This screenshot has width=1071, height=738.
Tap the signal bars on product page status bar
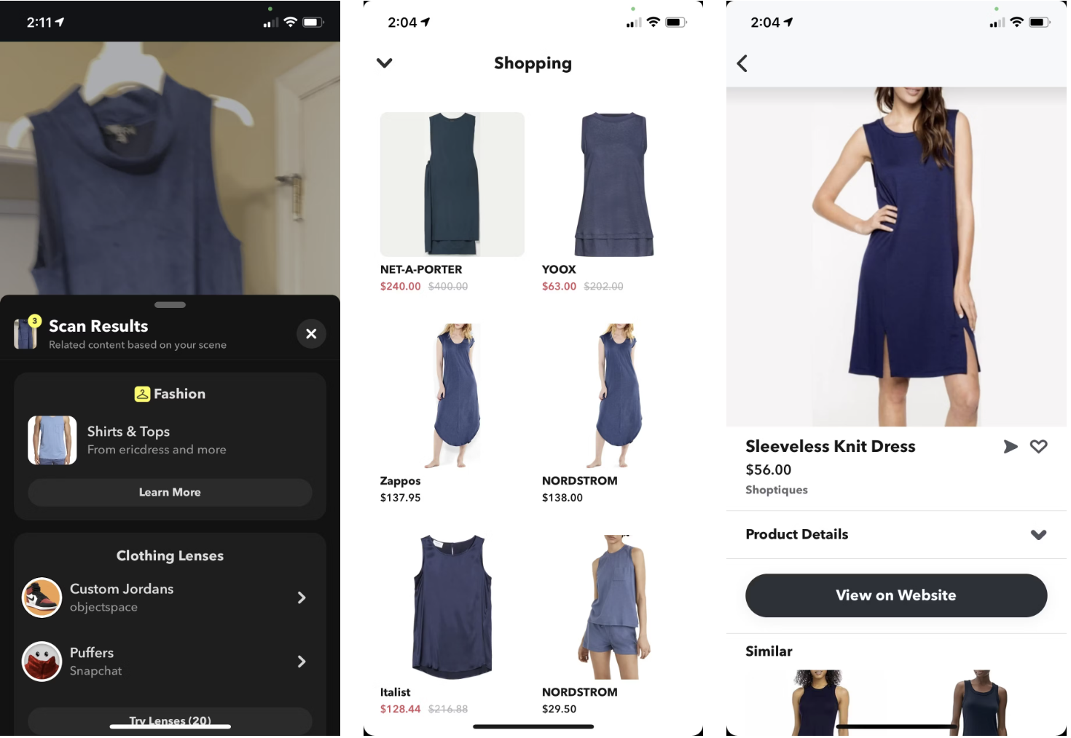coord(997,23)
